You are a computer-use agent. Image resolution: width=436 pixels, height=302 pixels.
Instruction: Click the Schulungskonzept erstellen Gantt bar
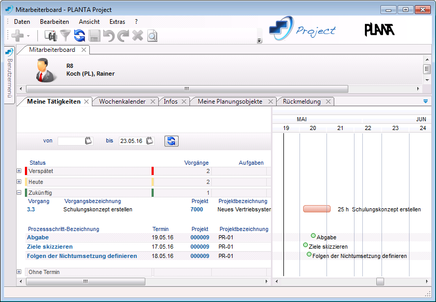click(x=317, y=209)
